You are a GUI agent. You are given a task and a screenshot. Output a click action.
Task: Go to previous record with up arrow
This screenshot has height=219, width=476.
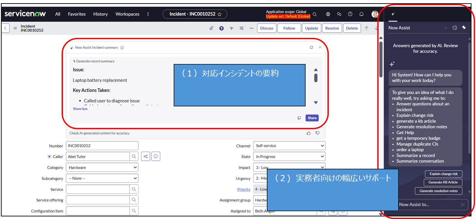click(x=367, y=28)
